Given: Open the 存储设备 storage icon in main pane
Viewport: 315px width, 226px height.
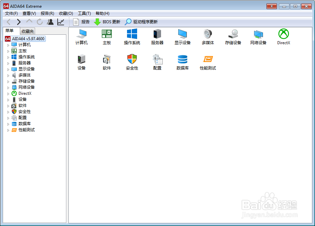Looking at the screenshot, I should click(x=233, y=37).
